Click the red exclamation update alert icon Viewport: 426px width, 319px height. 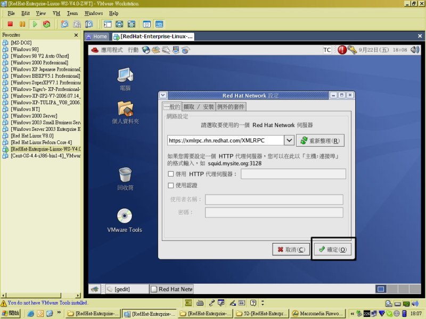[x=342, y=49]
